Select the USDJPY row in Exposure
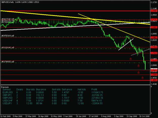 tap(53, 103)
